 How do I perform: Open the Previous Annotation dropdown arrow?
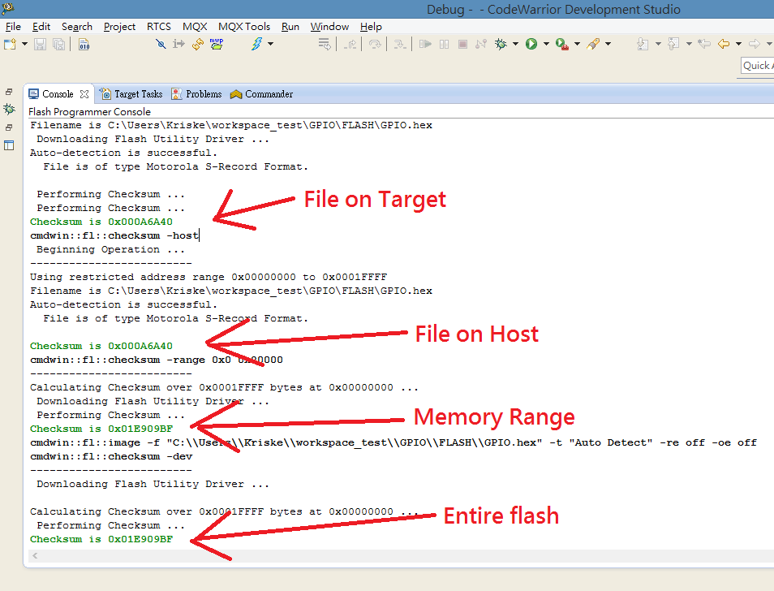pyautogui.click(x=689, y=44)
